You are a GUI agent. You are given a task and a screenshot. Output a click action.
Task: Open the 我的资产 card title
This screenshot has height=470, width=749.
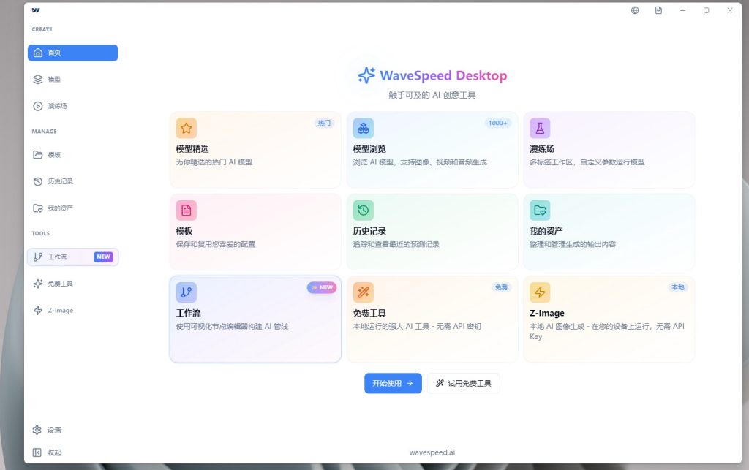coord(546,231)
